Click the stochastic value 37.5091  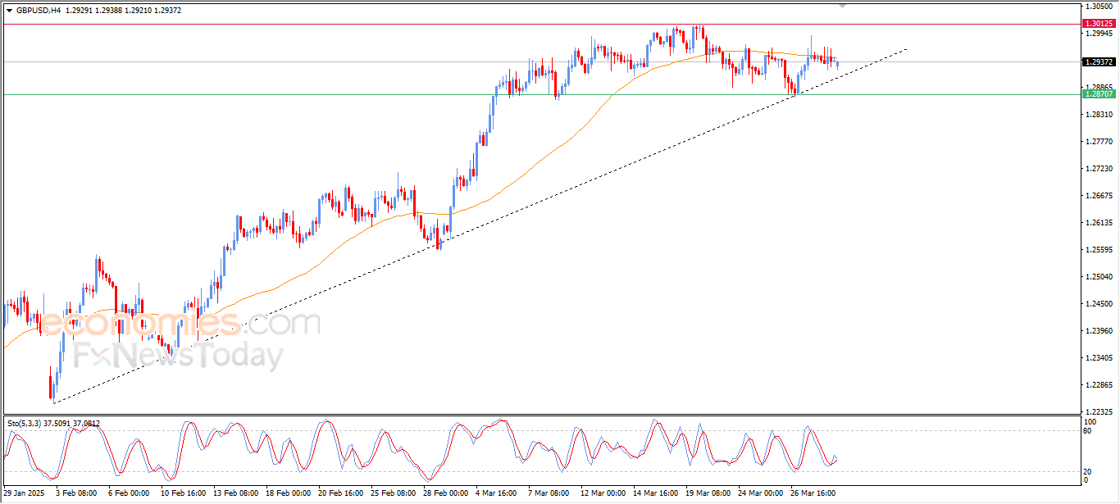tap(56, 423)
